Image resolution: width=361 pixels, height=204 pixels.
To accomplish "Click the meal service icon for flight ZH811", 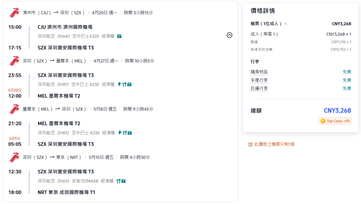I will pos(125,84).
